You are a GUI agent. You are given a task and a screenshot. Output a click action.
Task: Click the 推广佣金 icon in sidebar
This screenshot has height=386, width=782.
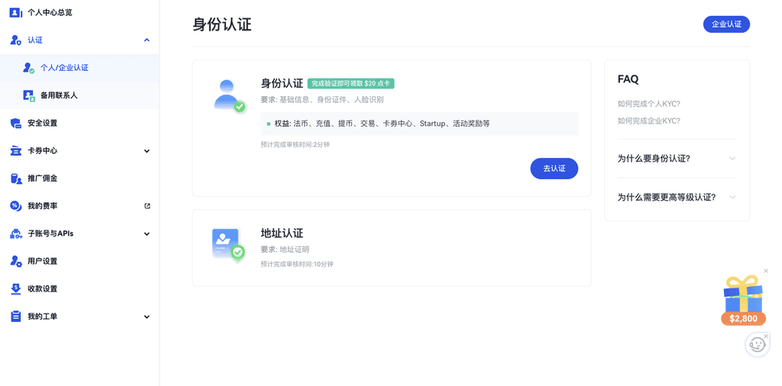[15, 179]
